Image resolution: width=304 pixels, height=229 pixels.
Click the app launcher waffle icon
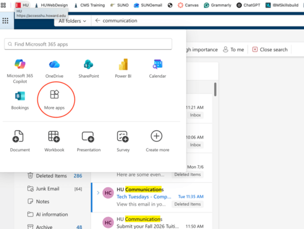(5, 21)
